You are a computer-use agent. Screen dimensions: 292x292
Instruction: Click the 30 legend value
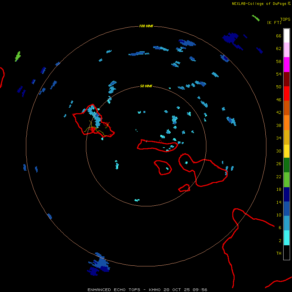[x=279, y=151]
